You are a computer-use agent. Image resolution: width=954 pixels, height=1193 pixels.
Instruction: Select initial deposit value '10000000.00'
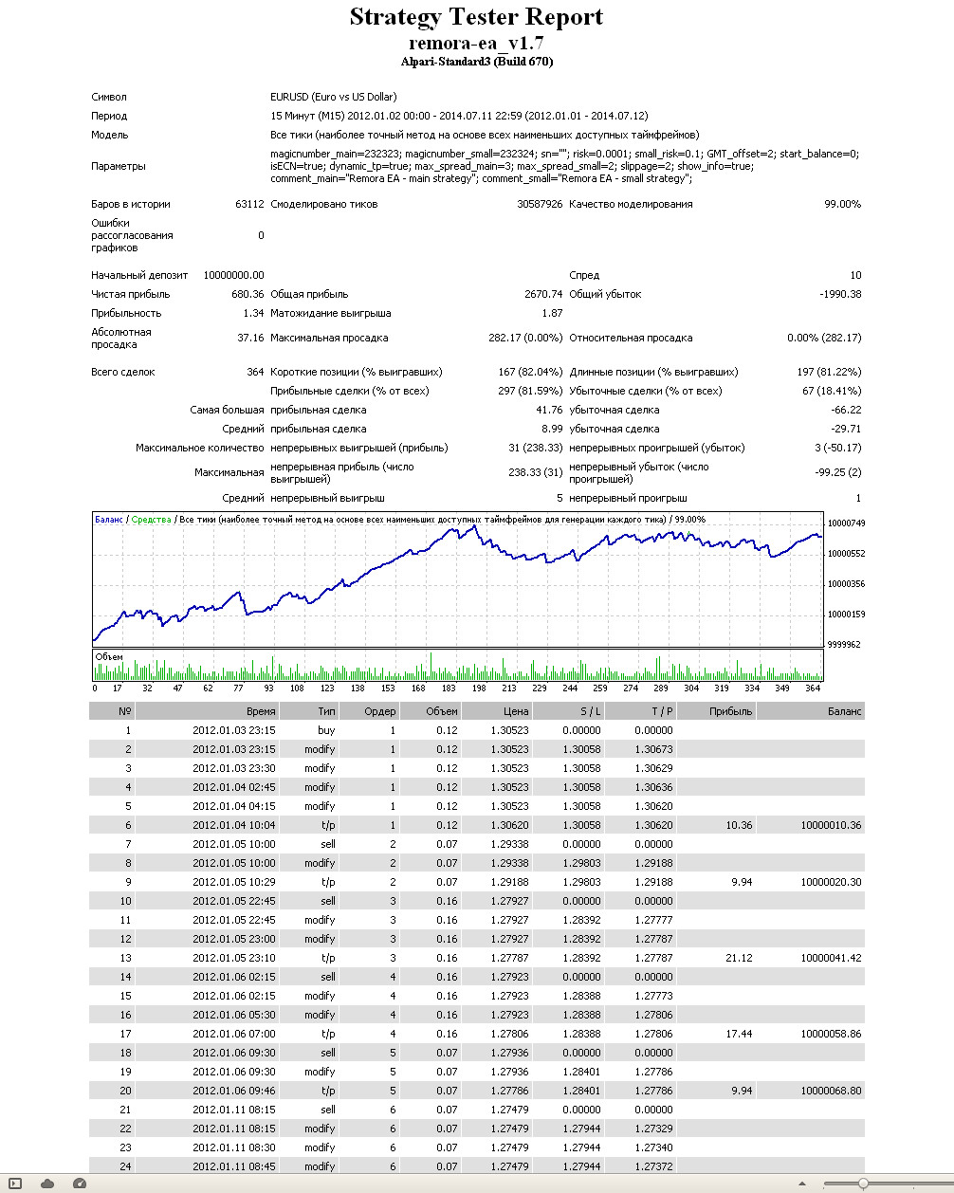click(234, 275)
